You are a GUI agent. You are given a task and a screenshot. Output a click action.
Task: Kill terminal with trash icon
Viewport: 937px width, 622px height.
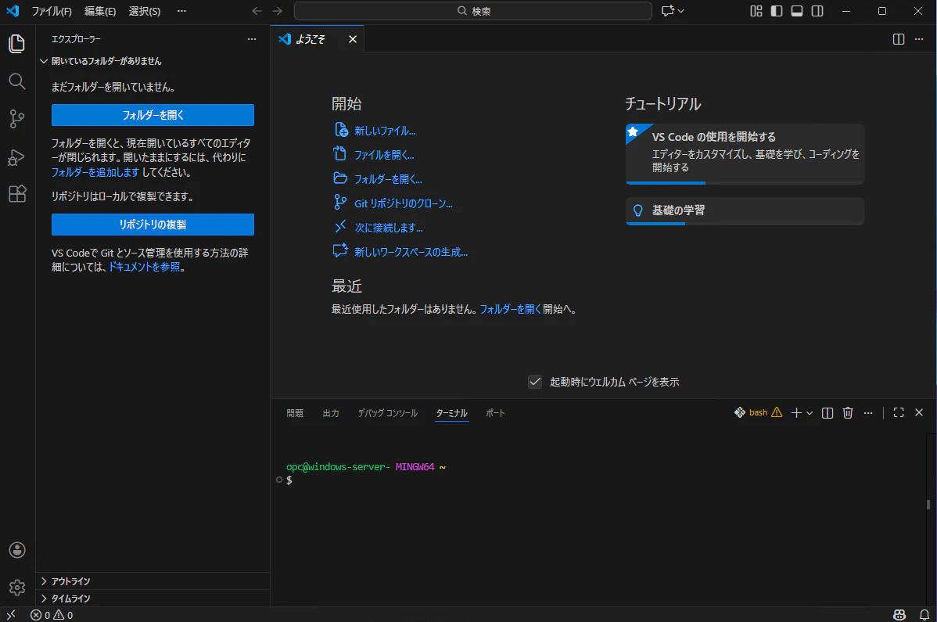[x=847, y=413]
